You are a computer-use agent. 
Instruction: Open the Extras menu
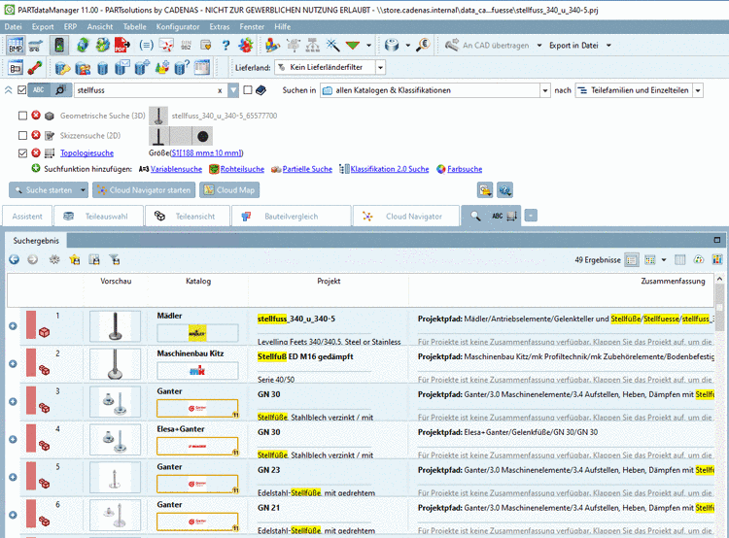pos(220,26)
